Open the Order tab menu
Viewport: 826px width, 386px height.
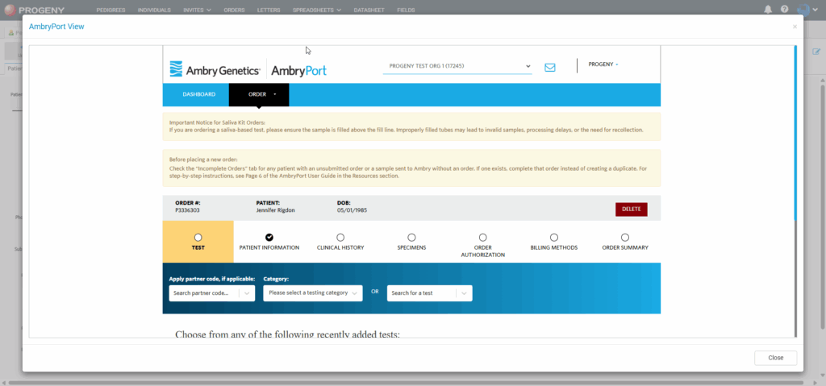(259, 94)
